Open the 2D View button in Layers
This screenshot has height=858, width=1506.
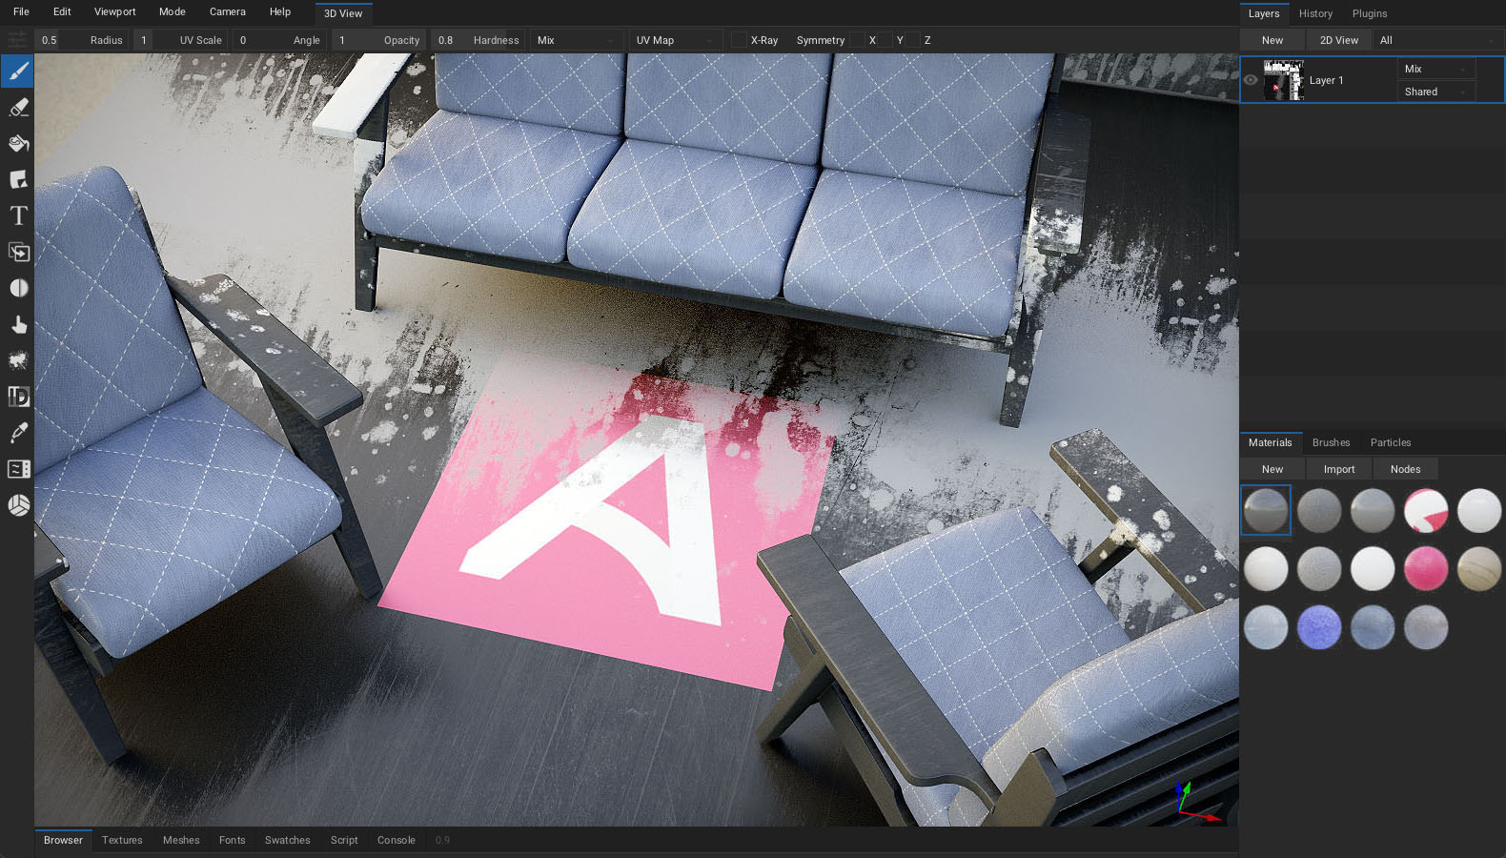(1338, 40)
